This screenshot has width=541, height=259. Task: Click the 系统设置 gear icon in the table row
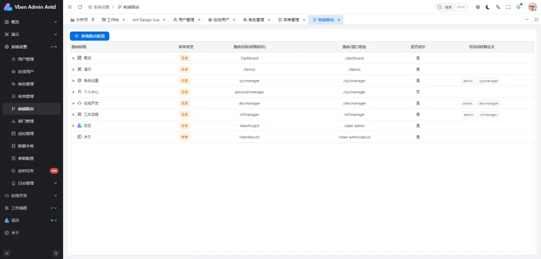tap(79, 81)
